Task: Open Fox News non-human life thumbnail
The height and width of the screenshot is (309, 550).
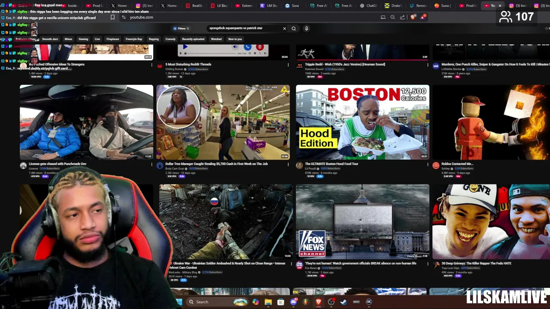Action: click(362, 222)
